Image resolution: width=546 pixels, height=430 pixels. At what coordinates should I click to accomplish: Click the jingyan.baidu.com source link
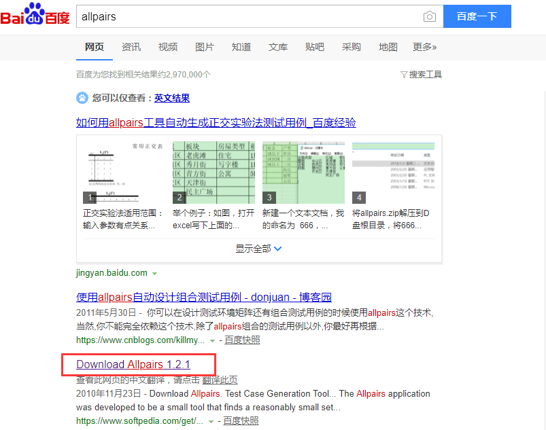[112, 273]
